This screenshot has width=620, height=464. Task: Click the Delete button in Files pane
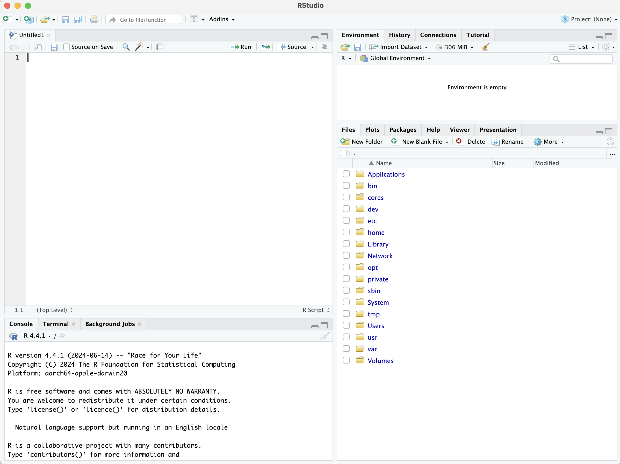(x=470, y=142)
